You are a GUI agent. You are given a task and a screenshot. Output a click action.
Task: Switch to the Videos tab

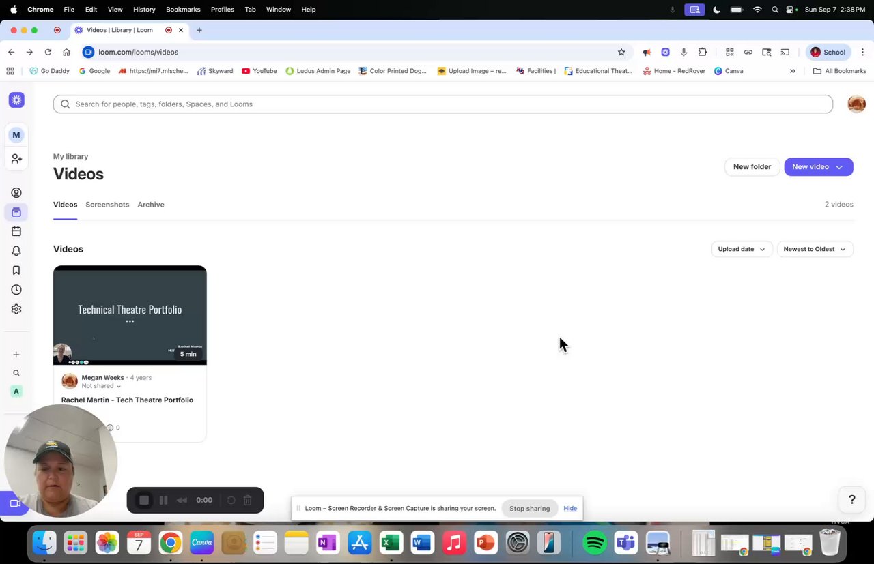click(65, 205)
